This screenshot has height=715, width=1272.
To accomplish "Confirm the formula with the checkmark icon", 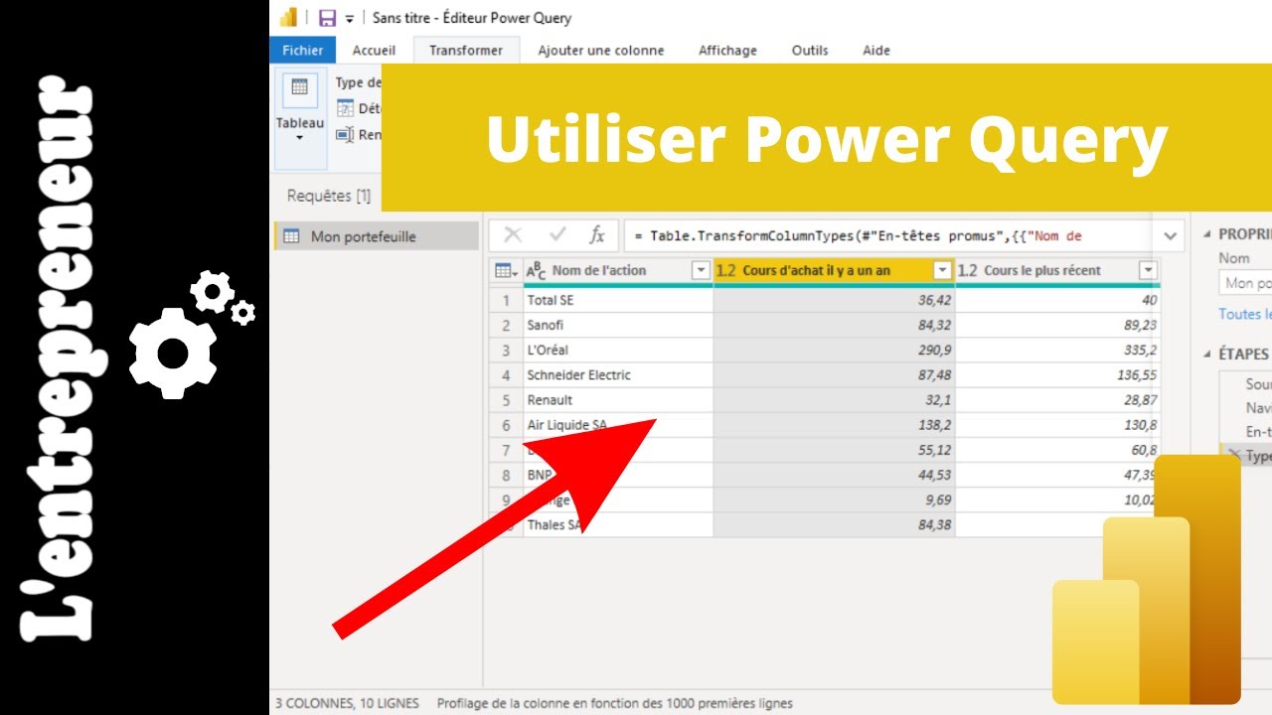I will coord(557,235).
